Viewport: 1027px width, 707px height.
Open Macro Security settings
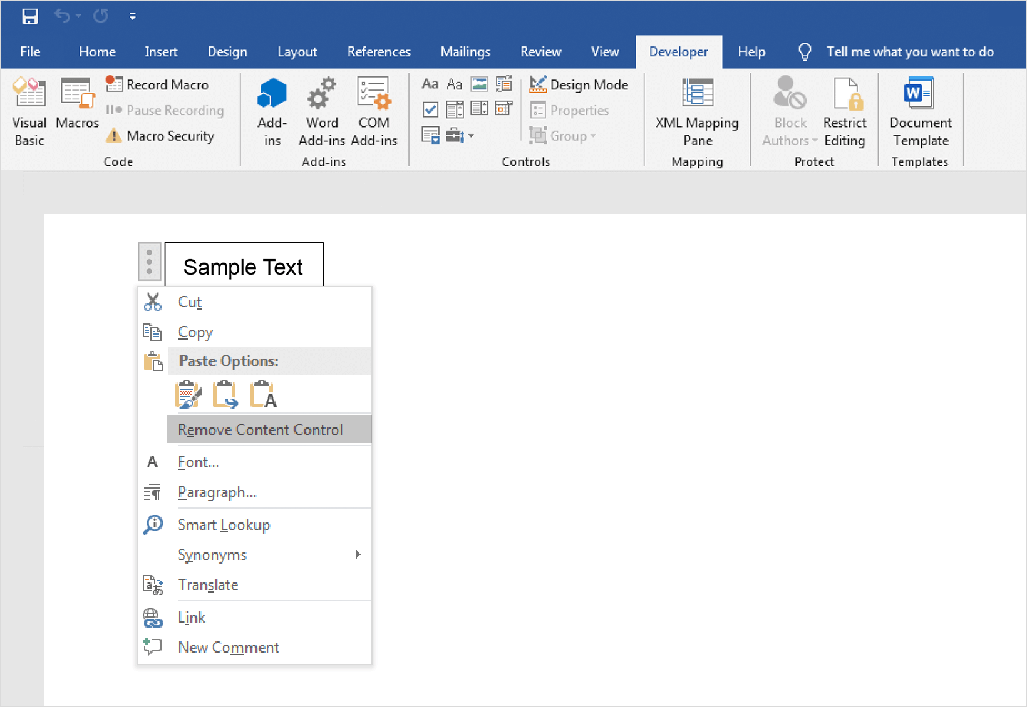(x=160, y=136)
